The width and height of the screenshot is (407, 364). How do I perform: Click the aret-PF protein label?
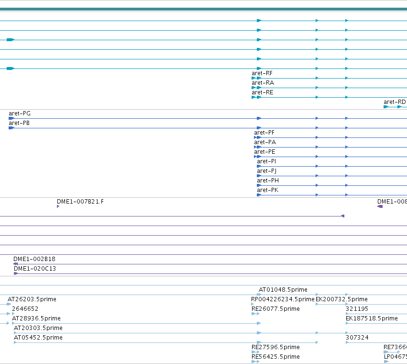coord(264,133)
